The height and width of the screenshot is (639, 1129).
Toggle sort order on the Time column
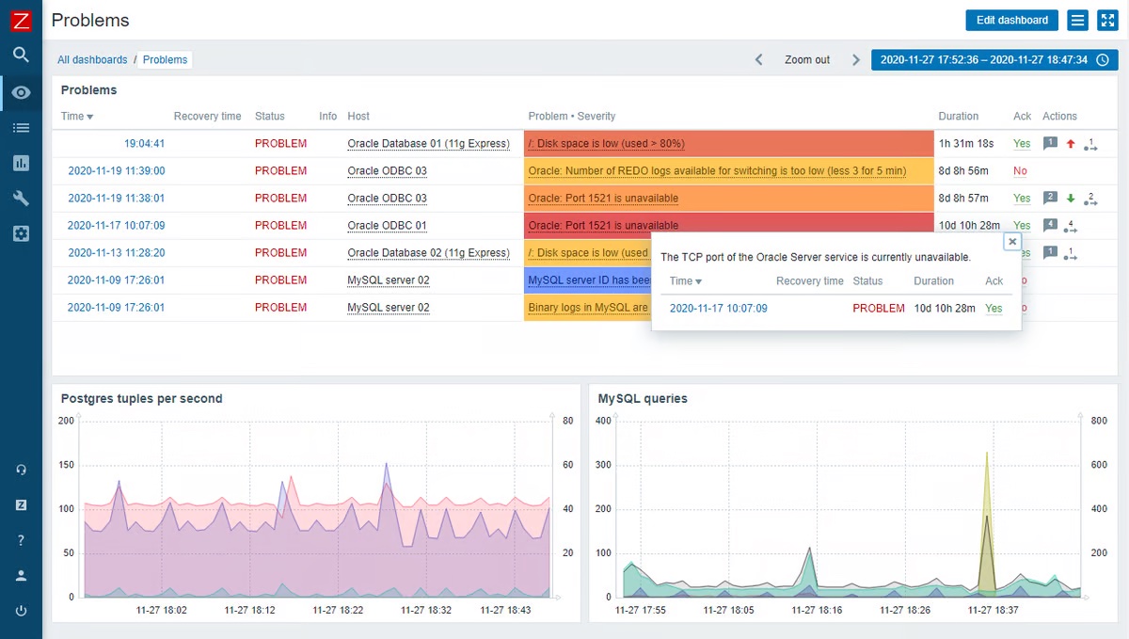click(73, 116)
